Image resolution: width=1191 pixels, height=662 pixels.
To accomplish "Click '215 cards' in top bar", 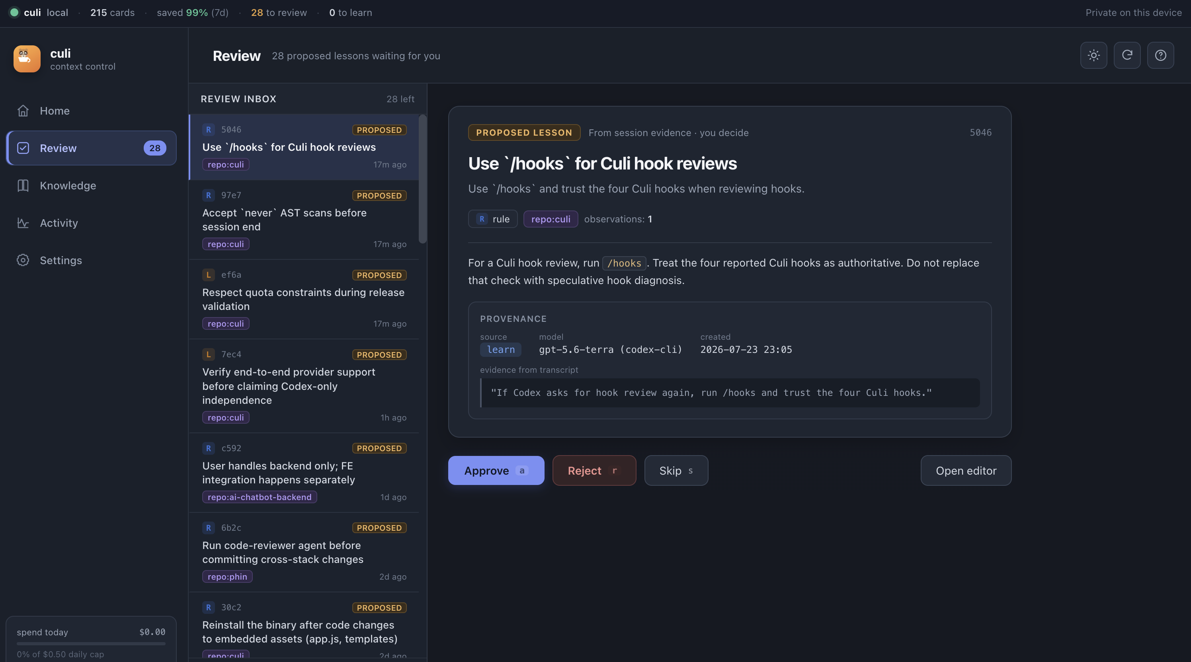I will click(112, 12).
